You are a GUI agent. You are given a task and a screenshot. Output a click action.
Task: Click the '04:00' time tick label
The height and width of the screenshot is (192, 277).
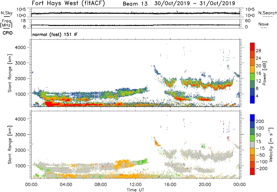[66, 185]
